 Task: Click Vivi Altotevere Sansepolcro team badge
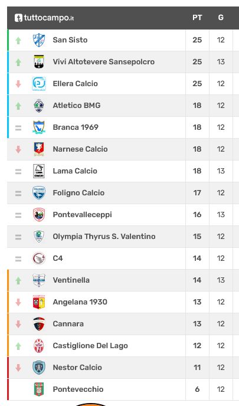[x=39, y=62]
